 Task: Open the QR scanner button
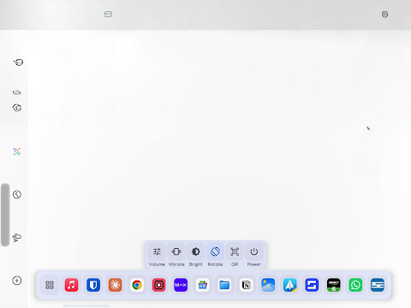(x=235, y=255)
